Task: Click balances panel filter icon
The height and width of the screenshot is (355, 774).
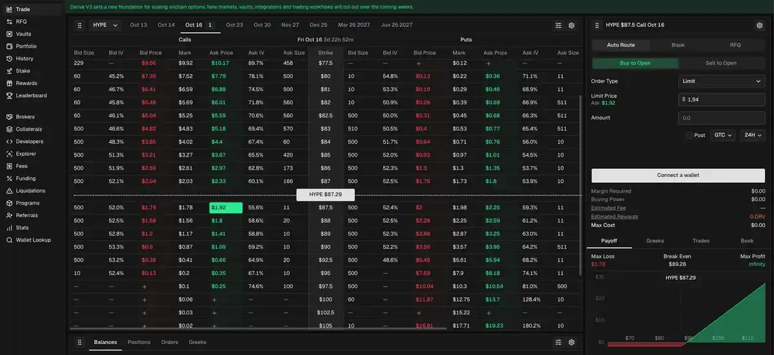Action: [x=559, y=342]
